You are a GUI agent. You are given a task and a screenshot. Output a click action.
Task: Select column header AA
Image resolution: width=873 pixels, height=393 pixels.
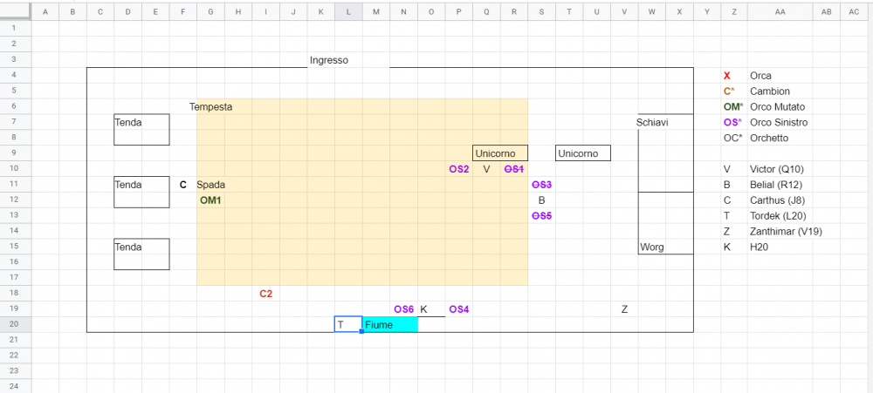point(779,11)
